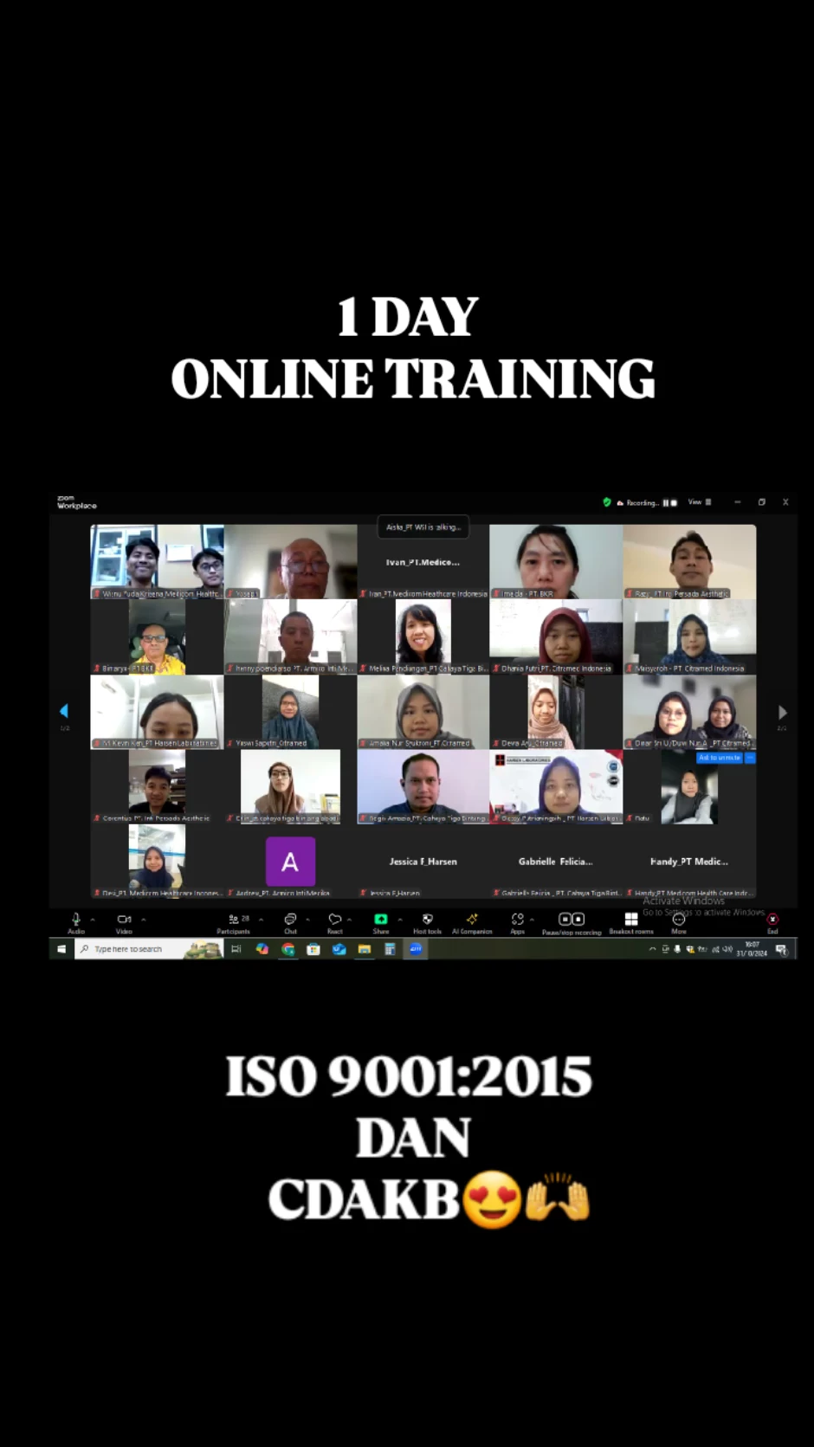This screenshot has width=814, height=1447.
Task: Open the Chat panel
Action: pyautogui.click(x=290, y=921)
